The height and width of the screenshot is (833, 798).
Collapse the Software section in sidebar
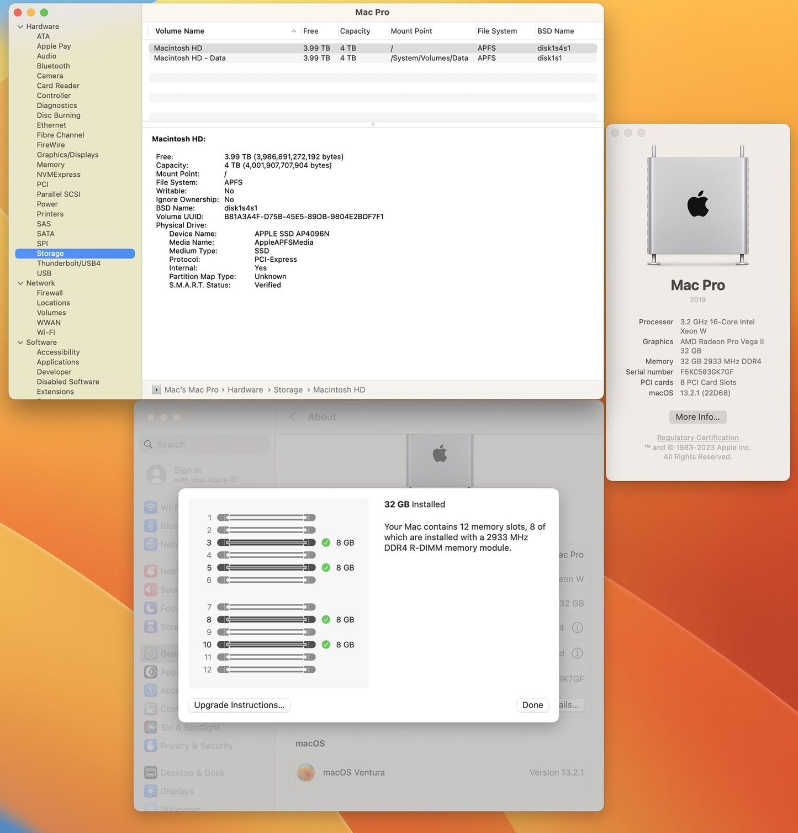pos(20,342)
